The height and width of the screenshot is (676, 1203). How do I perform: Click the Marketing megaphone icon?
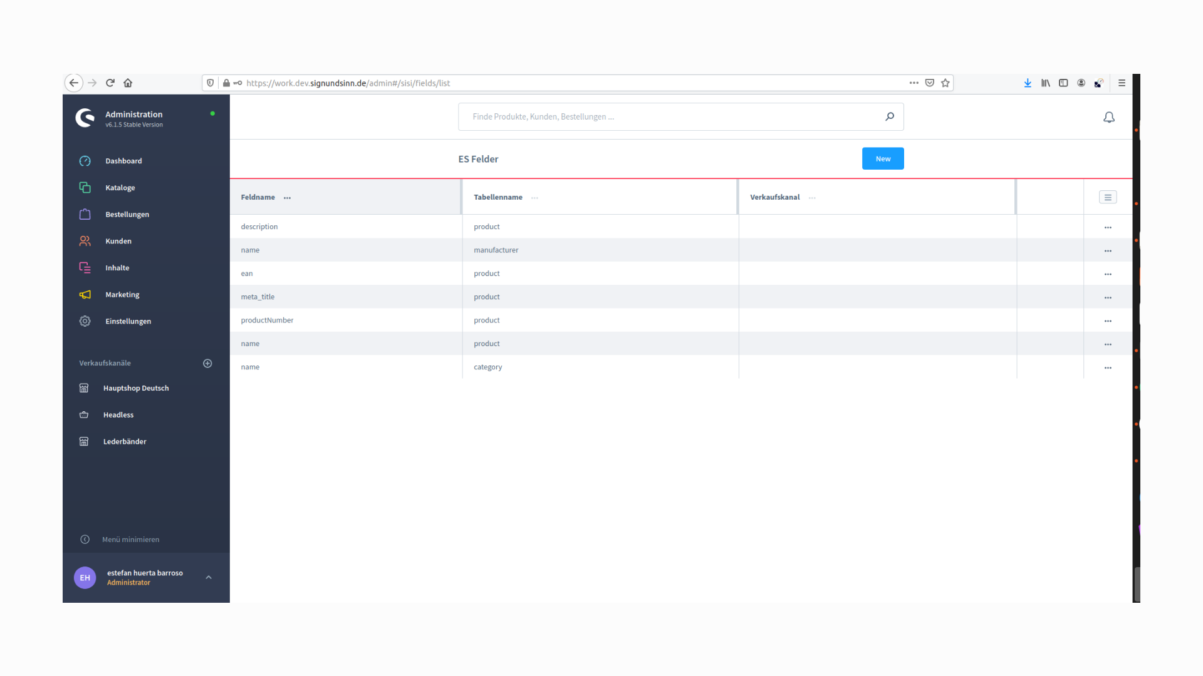coord(85,295)
